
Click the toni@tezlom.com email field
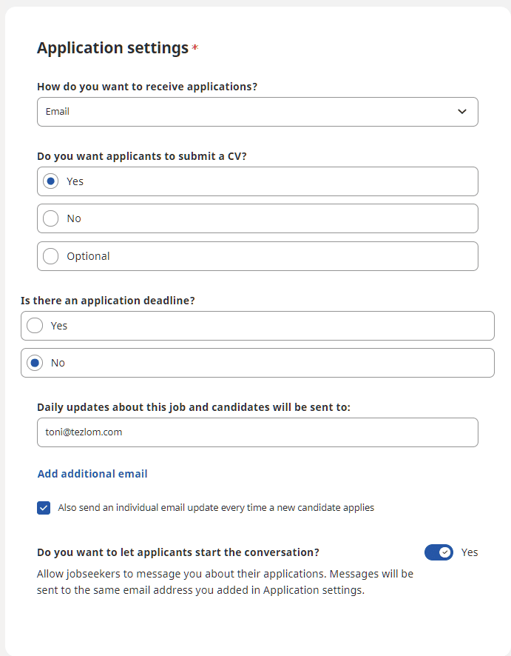(257, 432)
